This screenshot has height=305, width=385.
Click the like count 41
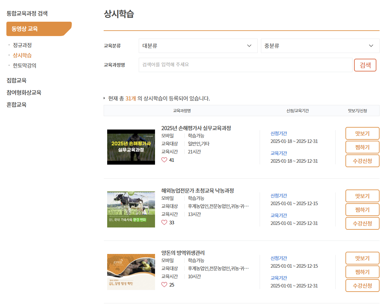click(172, 160)
